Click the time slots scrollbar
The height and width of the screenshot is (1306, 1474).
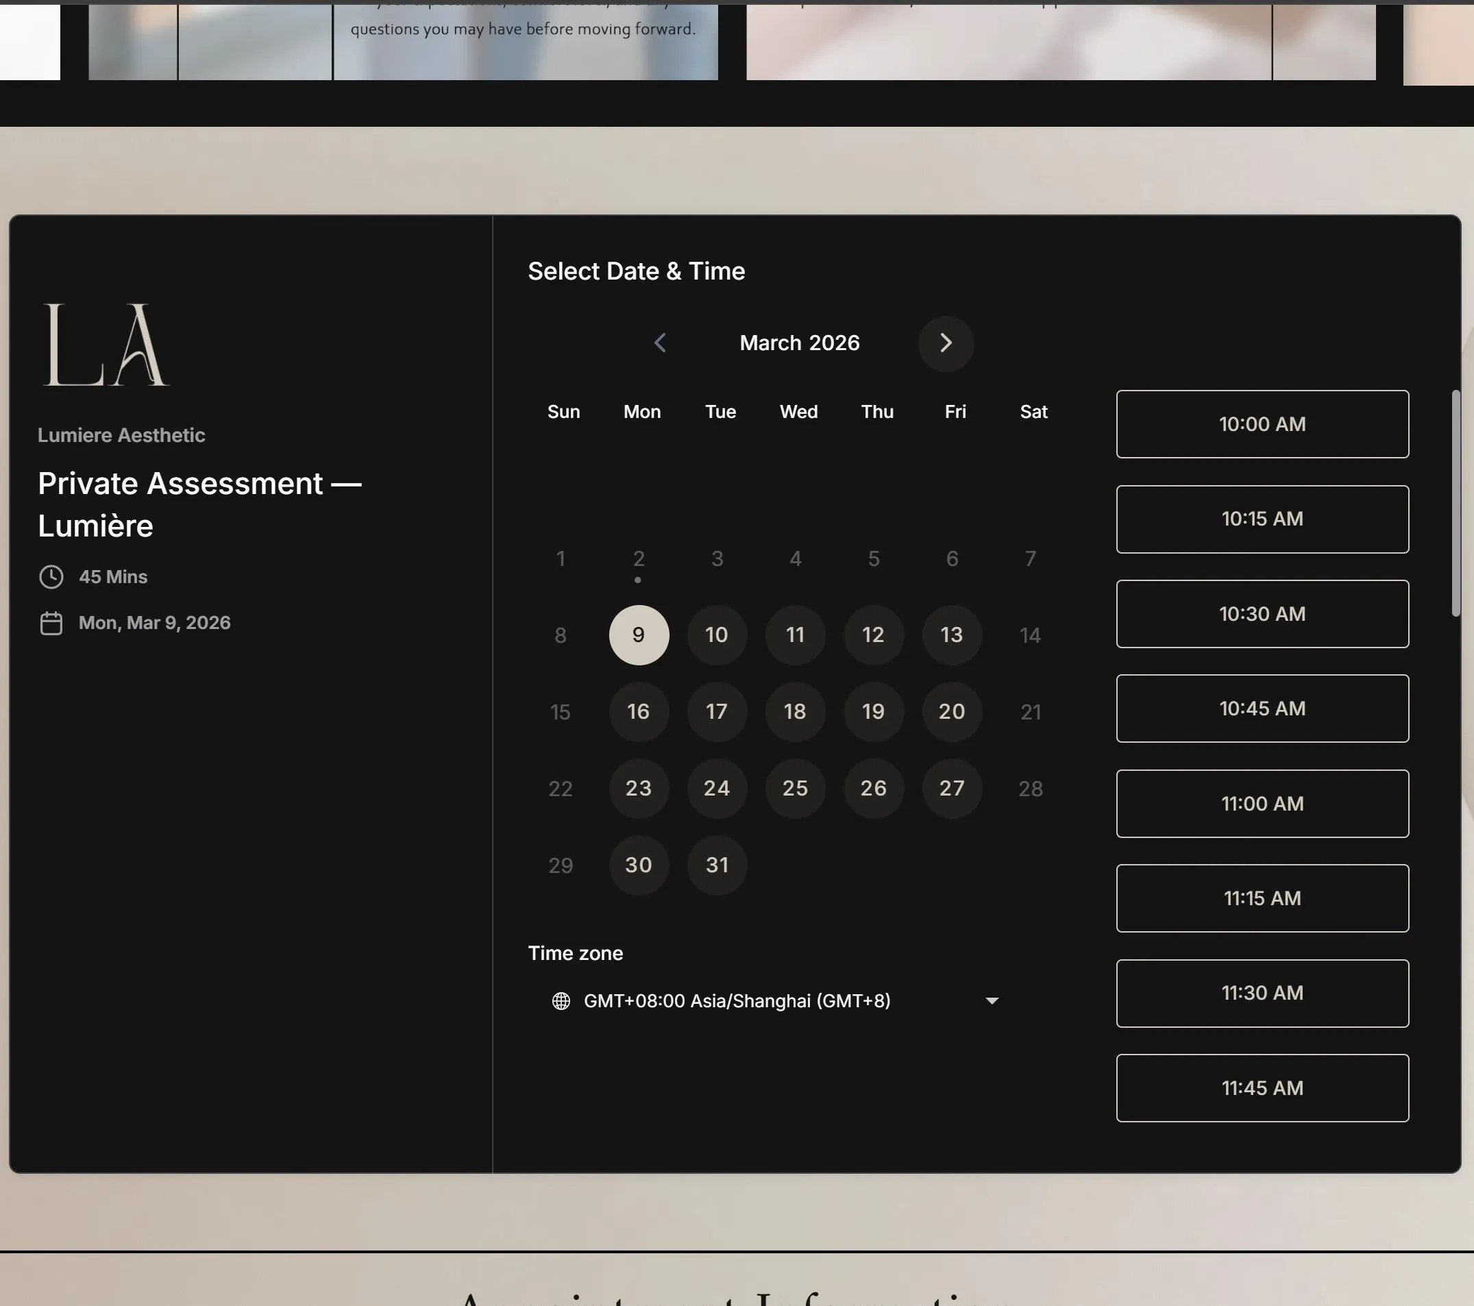click(x=1455, y=504)
